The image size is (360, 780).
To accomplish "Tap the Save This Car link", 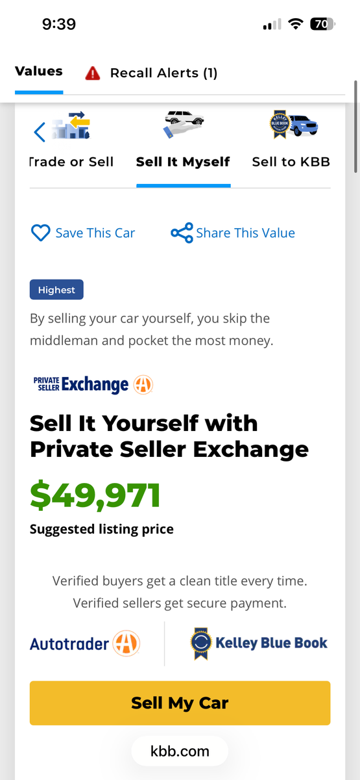I will pos(95,233).
